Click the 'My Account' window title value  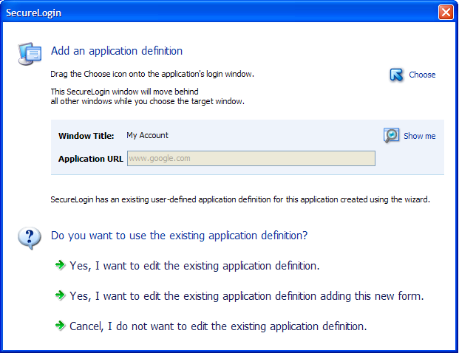pyautogui.click(x=147, y=135)
